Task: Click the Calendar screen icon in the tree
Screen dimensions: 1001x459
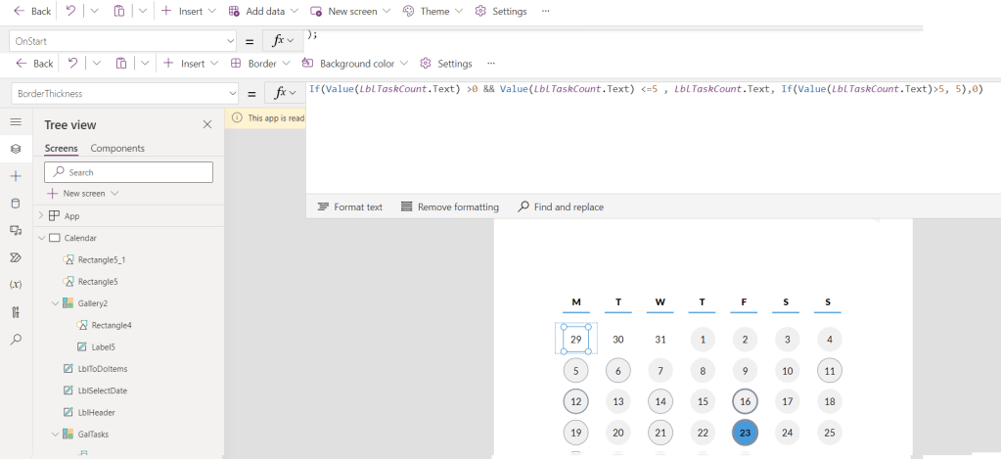Action: point(54,238)
